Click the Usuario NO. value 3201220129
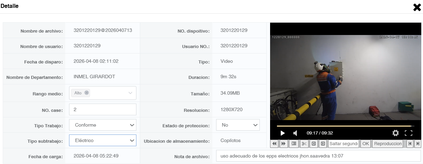 point(234,46)
